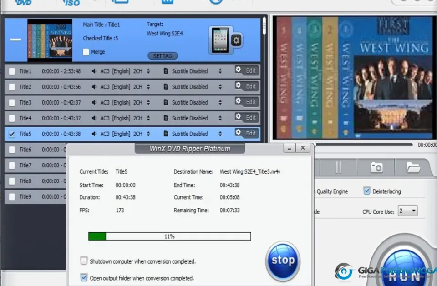Check the Title4 checkbox

(x=12, y=118)
